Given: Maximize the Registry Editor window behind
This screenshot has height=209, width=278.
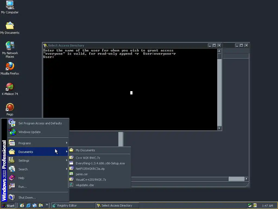Looking at the screenshot, I should tap(241, 45).
